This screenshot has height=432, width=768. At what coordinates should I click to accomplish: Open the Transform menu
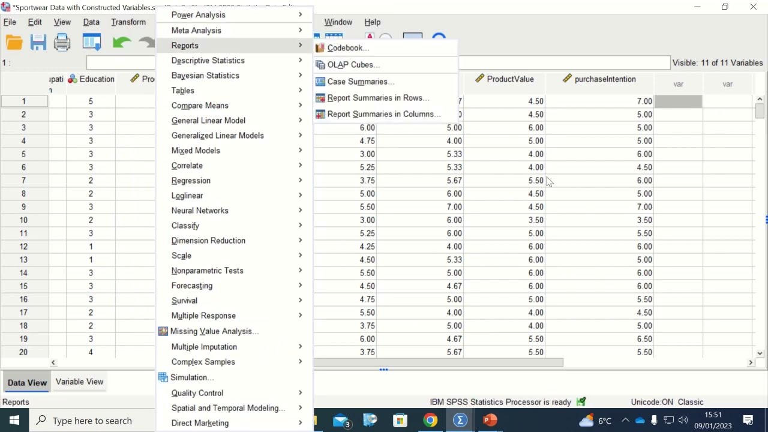point(128,22)
